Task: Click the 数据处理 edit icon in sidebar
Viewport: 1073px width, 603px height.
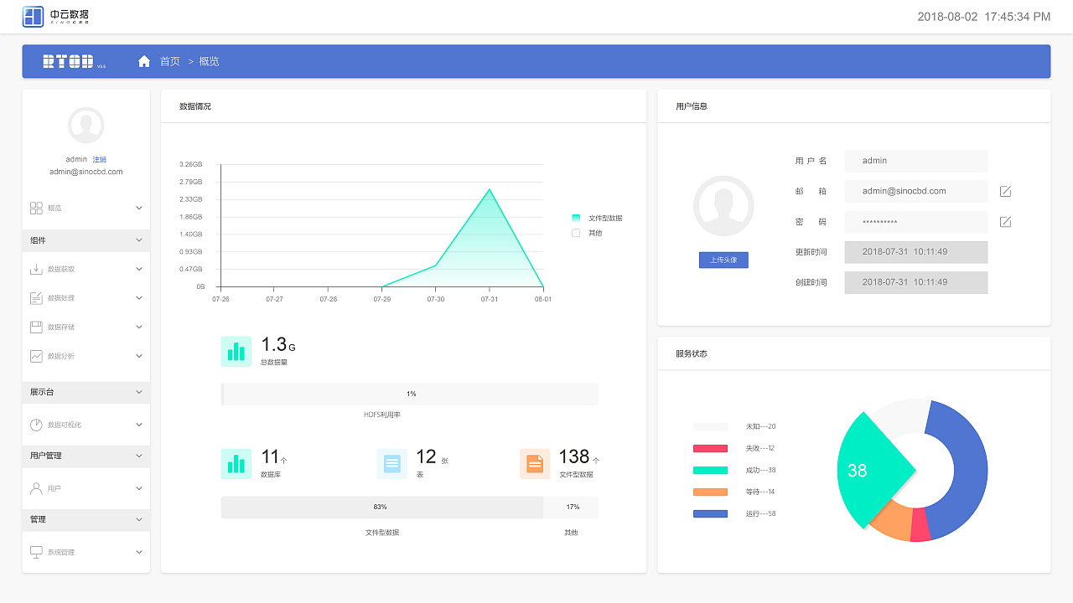Action: coord(36,298)
